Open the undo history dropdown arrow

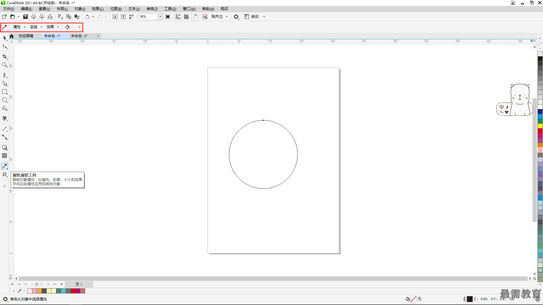pyautogui.click(x=93, y=17)
